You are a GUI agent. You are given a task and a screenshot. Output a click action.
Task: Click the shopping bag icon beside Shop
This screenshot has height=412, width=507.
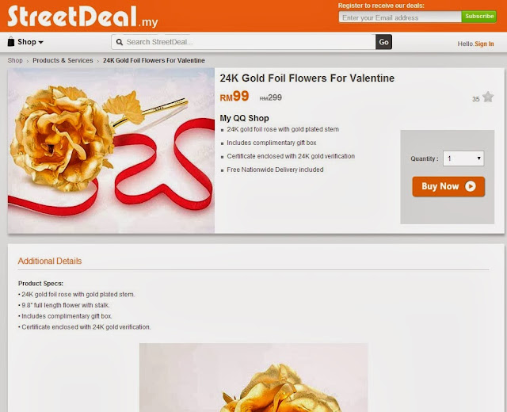(x=11, y=42)
